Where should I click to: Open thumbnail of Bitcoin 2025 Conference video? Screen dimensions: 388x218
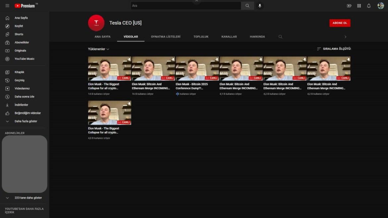197,69
